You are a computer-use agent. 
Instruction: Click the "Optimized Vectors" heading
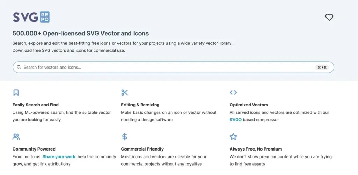(249, 105)
